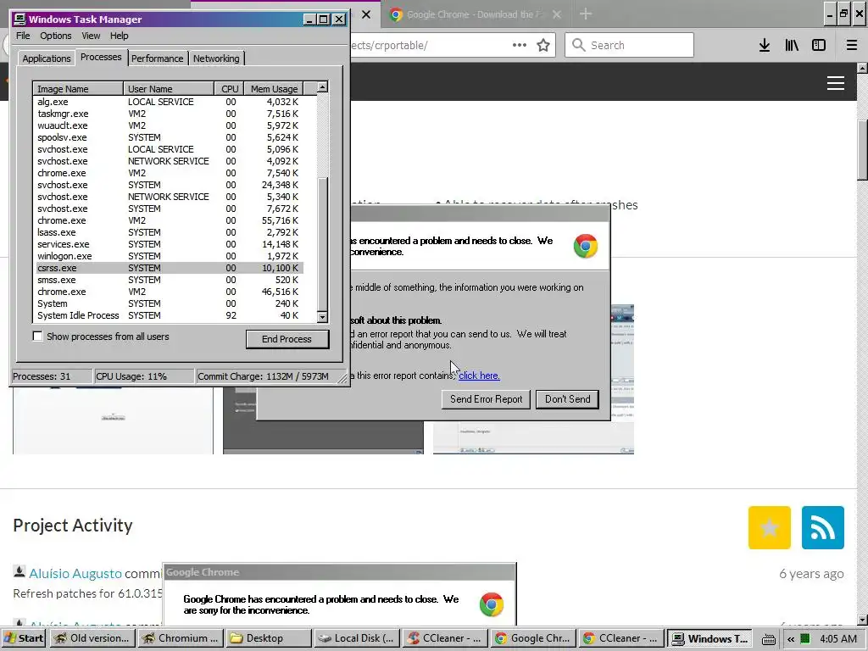Click the project screenshot thumbnail on right
The height and width of the screenshot is (651, 868).
point(622,379)
